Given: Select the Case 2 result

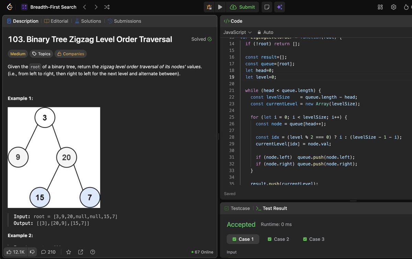Looking at the screenshot, I should click(278, 239).
